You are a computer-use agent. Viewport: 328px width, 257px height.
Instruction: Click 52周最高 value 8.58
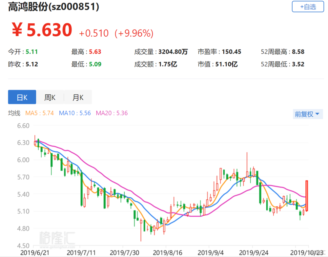298,52
